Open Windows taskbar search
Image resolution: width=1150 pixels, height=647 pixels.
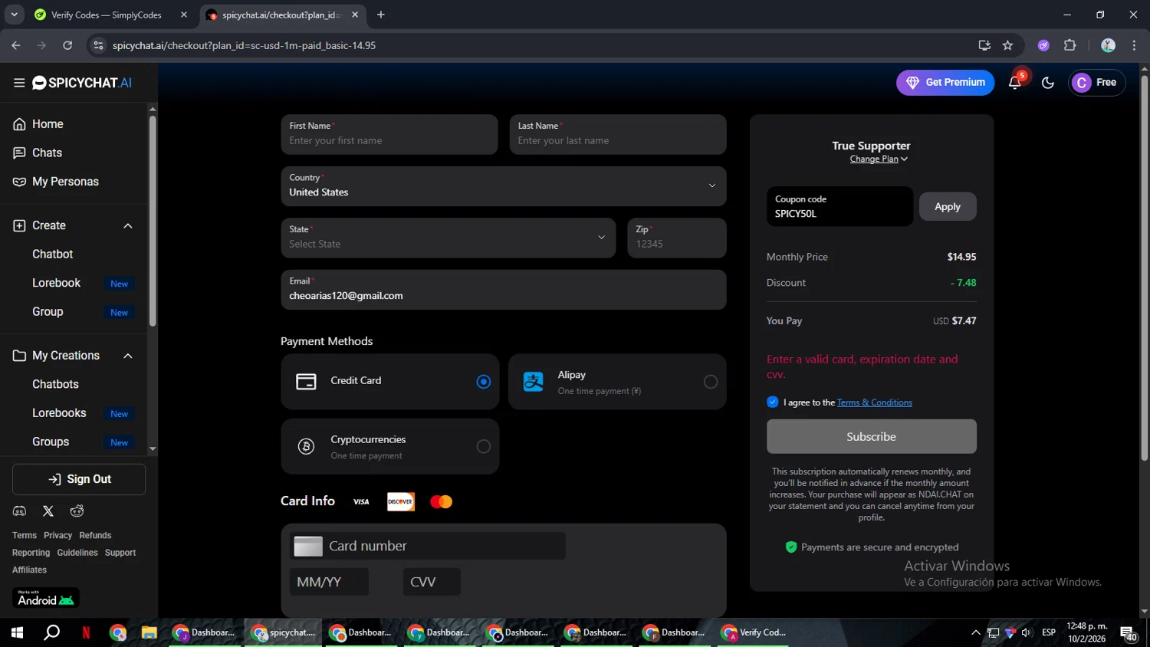(x=51, y=632)
